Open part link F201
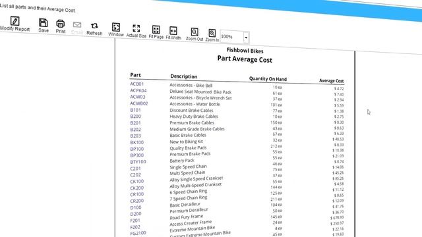Image resolution: width=422 pixels, height=237 pixels. 135,221
